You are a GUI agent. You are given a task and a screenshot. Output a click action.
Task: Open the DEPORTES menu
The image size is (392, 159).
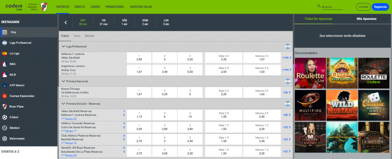63,7
